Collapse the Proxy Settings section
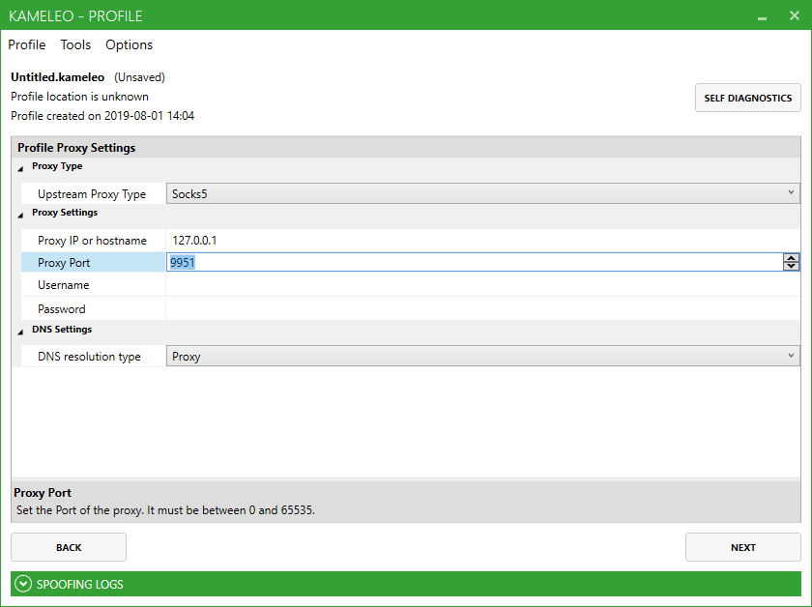This screenshot has height=607, width=812. [x=20, y=215]
